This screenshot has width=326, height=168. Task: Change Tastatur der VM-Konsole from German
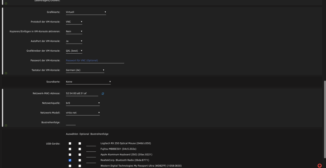(x=85, y=70)
